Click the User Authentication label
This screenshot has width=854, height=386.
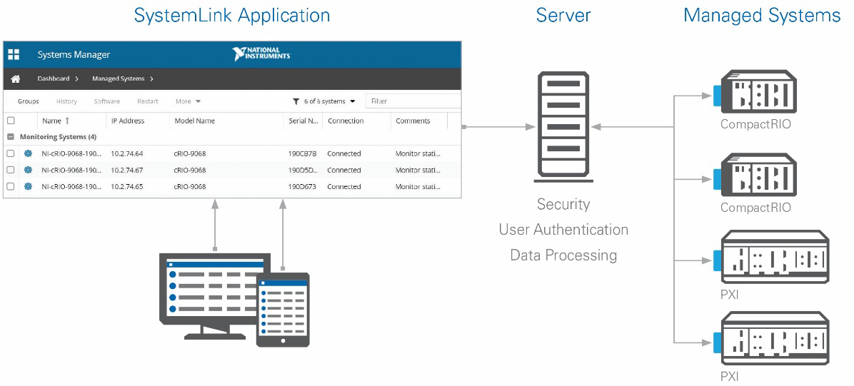click(563, 229)
